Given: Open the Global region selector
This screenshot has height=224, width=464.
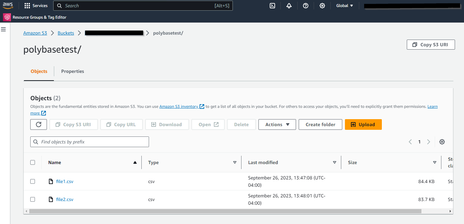Looking at the screenshot, I should (x=344, y=5).
